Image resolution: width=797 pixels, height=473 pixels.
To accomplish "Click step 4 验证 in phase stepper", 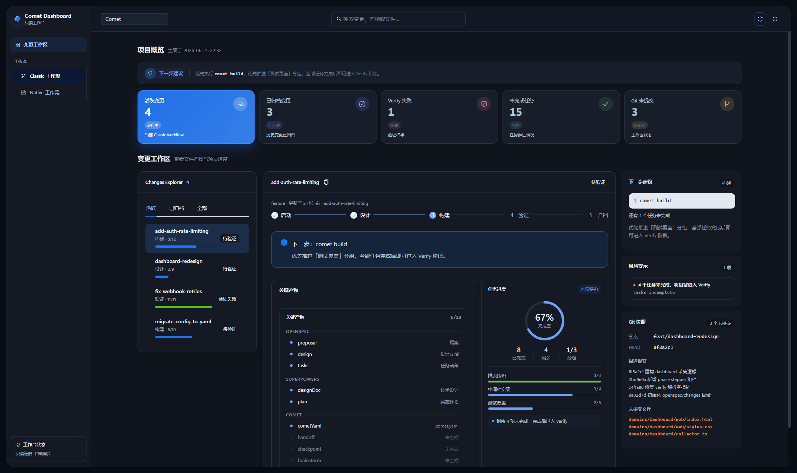I will point(519,215).
